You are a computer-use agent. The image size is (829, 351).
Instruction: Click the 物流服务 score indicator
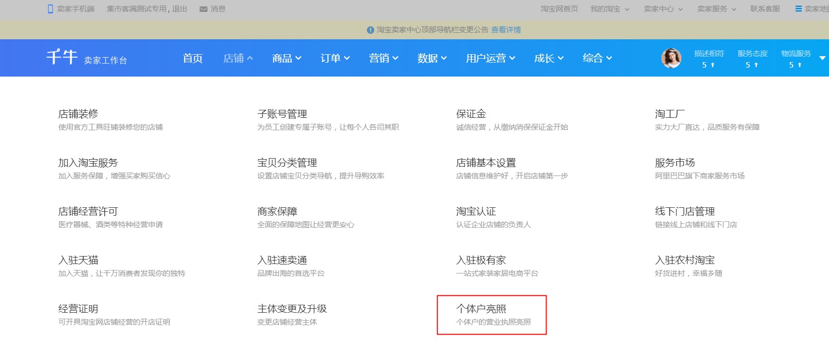(x=796, y=59)
